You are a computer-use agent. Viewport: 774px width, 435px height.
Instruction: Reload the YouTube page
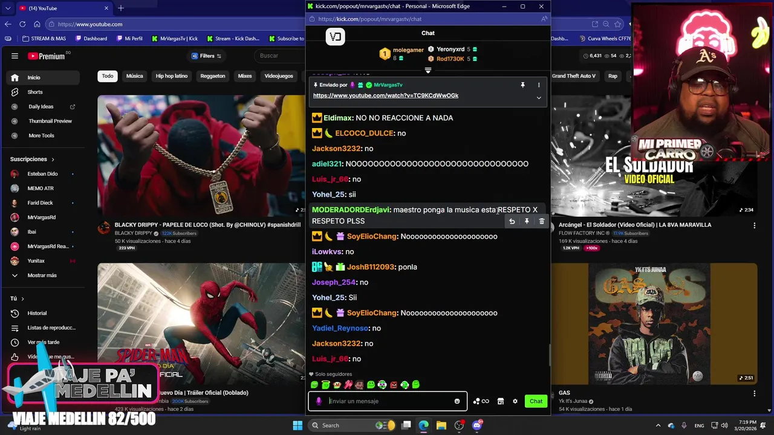tap(22, 24)
